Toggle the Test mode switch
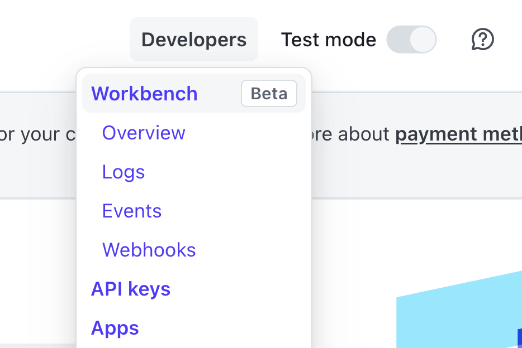The height and width of the screenshot is (348, 522). point(411,40)
